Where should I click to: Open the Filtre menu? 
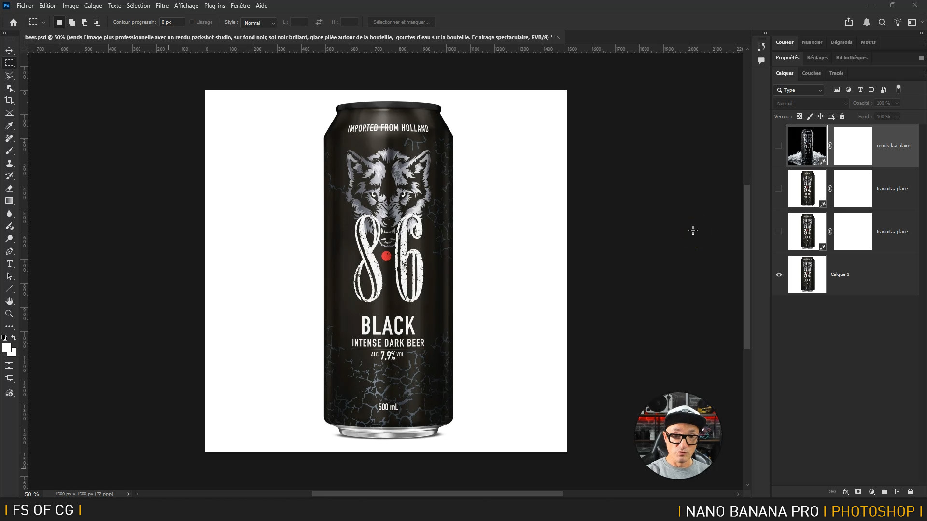coord(162,6)
